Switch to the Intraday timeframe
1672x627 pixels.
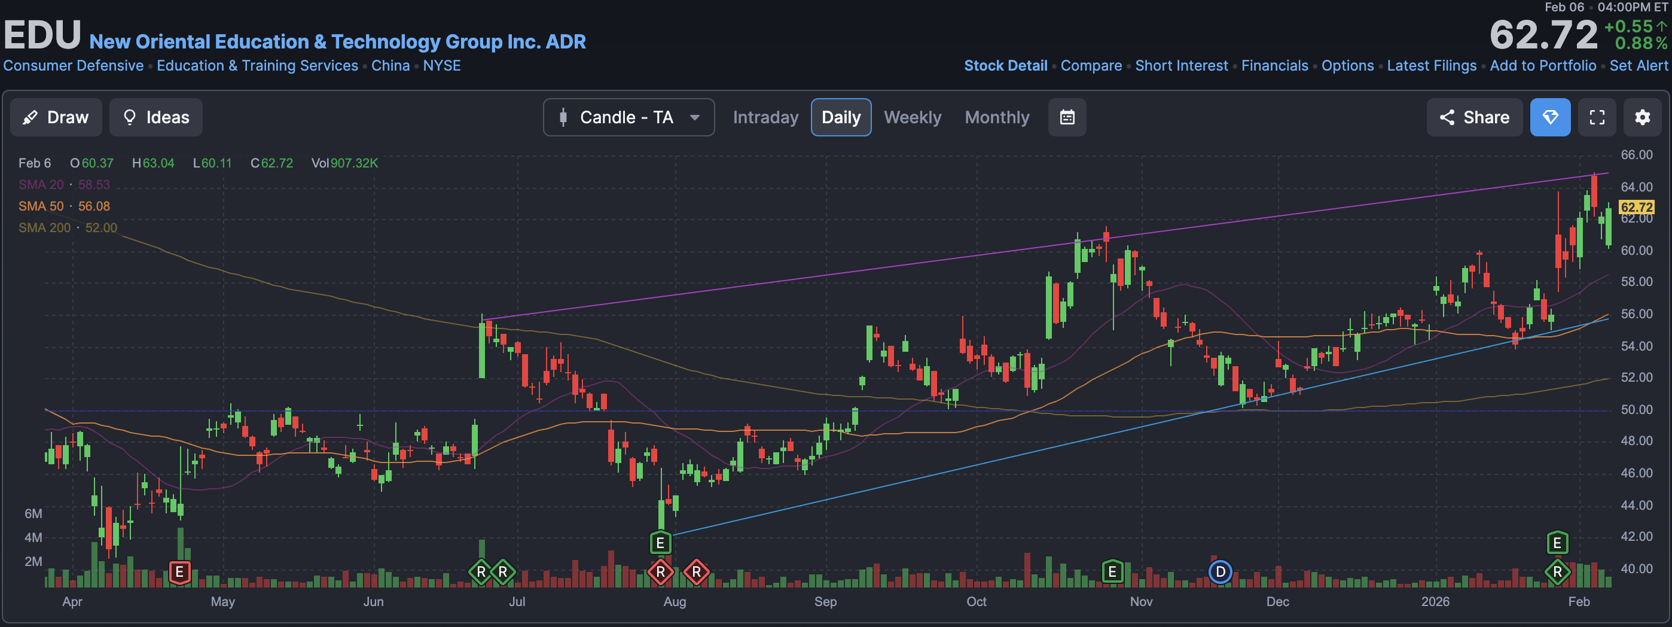tap(765, 117)
